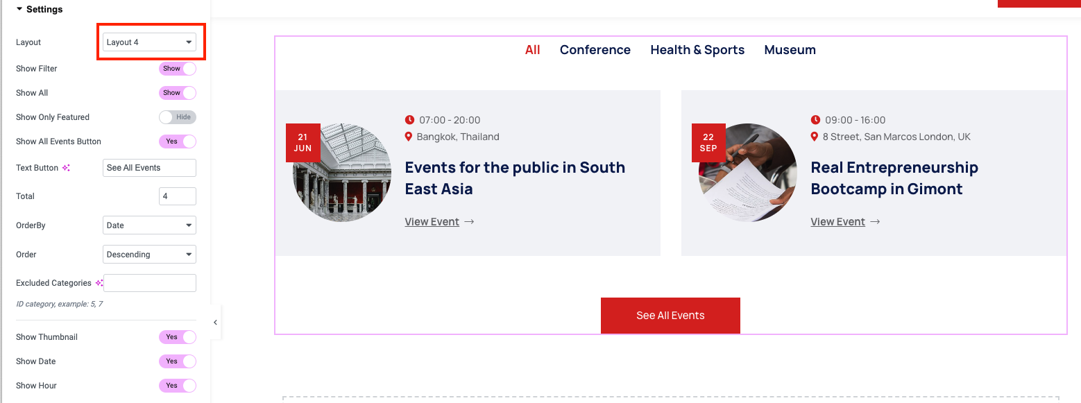Toggle the Show Thumbnail switch
The width and height of the screenshot is (1081, 403).
(178, 337)
